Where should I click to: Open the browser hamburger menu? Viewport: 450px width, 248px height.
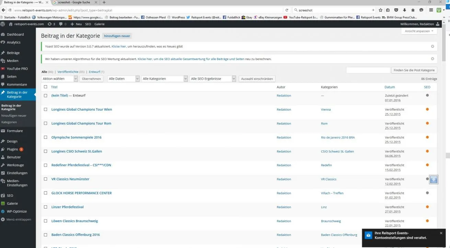431,10
